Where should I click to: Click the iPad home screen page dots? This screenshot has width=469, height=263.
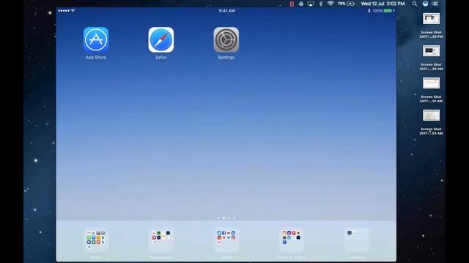click(x=226, y=218)
